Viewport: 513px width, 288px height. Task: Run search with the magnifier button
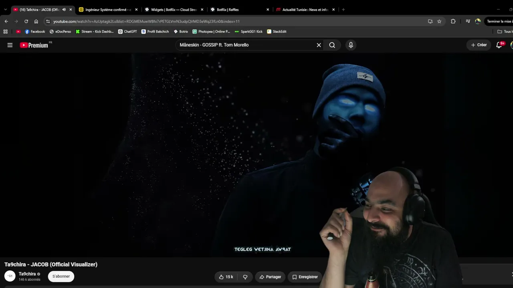[332, 45]
